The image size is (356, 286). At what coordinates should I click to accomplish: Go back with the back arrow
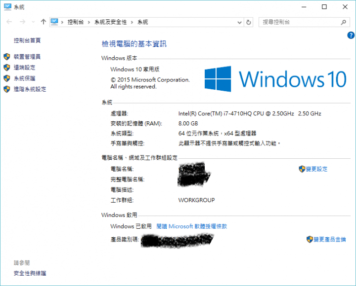point(9,22)
